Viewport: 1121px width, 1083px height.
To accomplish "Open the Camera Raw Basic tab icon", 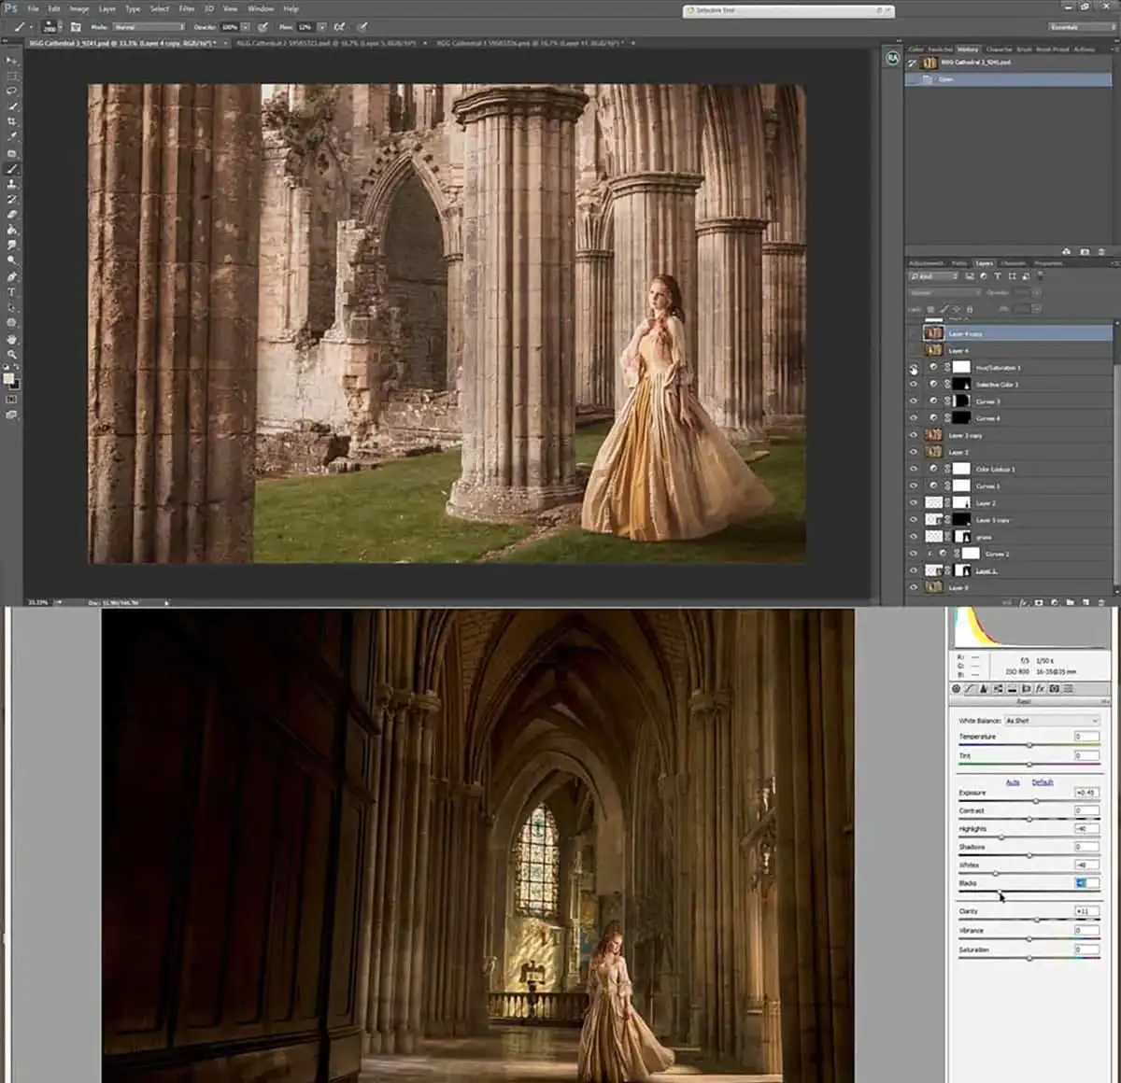I will [956, 688].
